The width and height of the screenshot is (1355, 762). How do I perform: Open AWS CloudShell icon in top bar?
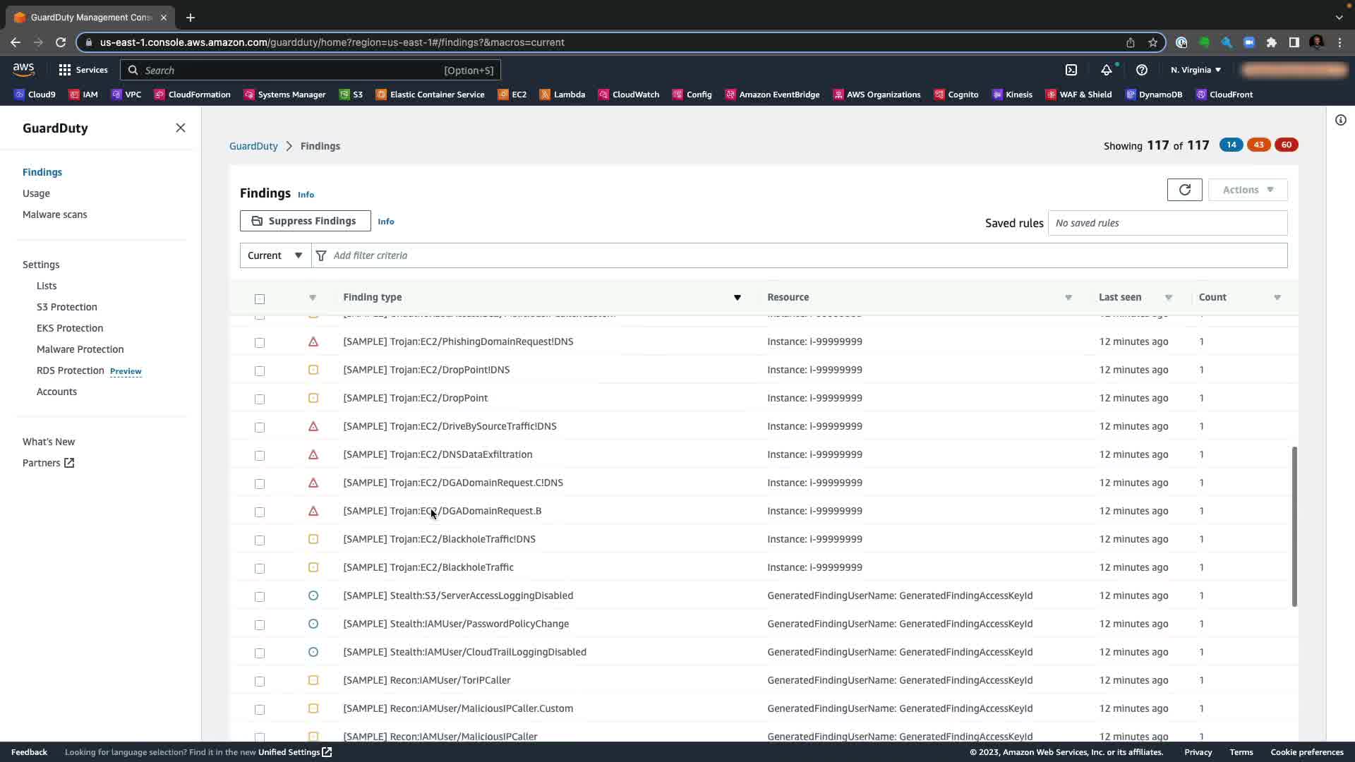1071,70
